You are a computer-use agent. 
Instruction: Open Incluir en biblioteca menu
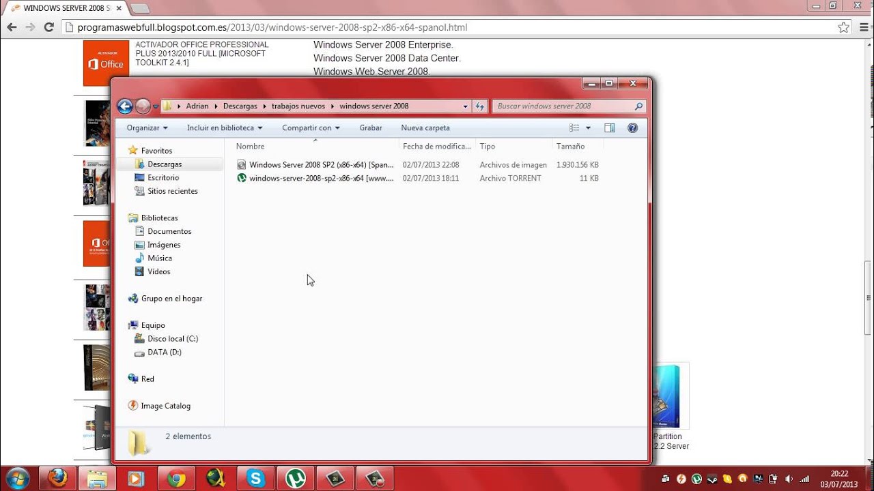pyautogui.click(x=225, y=128)
